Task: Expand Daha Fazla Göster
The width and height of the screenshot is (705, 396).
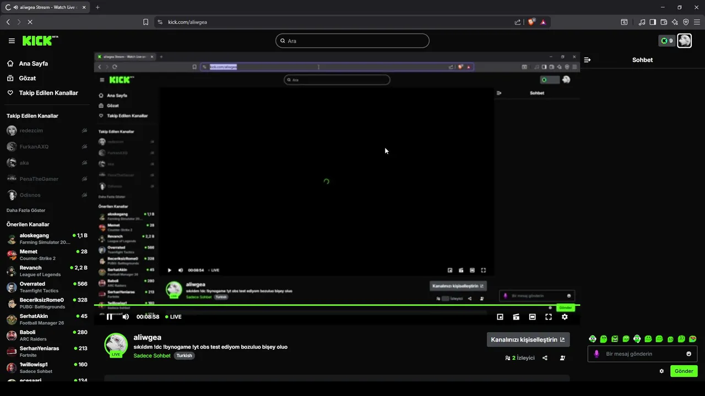Action: click(26, 210)
